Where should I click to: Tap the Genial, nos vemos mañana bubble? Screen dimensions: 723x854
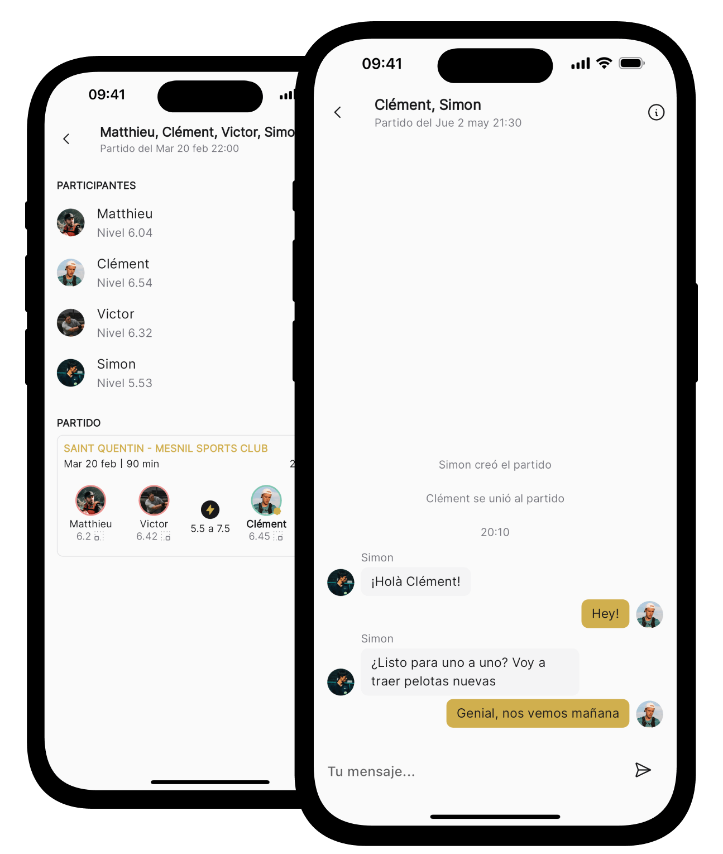click(538, 713)
